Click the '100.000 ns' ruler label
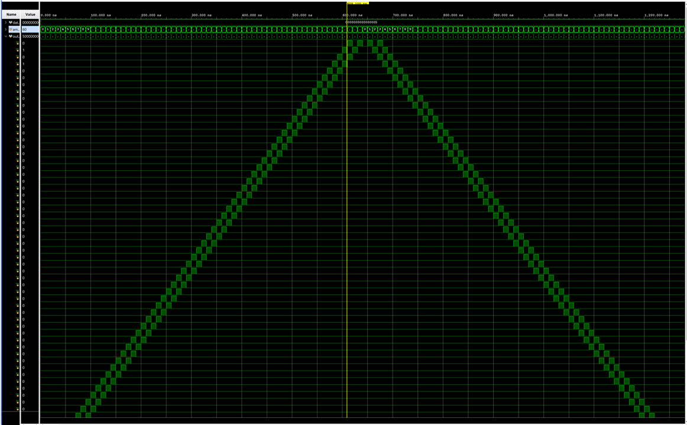Screen dimensions: 687x425 [101, 15]
